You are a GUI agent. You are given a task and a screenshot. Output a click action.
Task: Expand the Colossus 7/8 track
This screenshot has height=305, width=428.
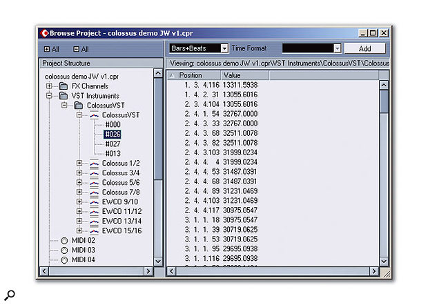(79, 192)
